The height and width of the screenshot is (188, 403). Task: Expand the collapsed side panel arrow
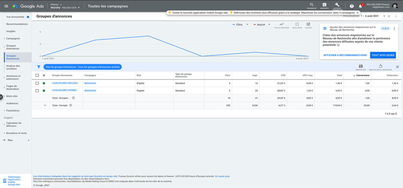click(1, 97)
